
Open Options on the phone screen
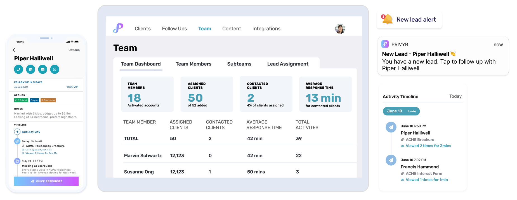pyautogui.click(x=74, y=50)
